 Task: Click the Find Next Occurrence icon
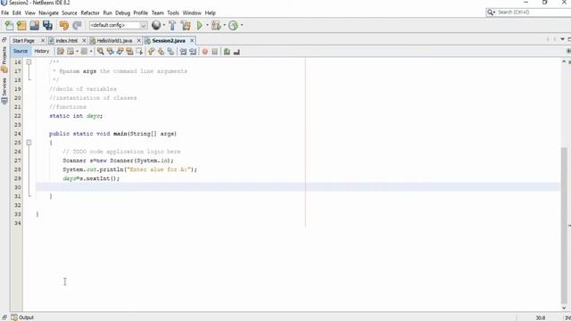tap(120, 52)
